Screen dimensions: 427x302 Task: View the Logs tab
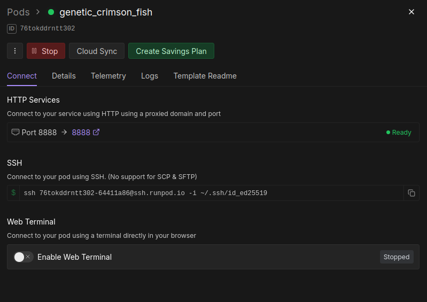(x=150, y=76)
